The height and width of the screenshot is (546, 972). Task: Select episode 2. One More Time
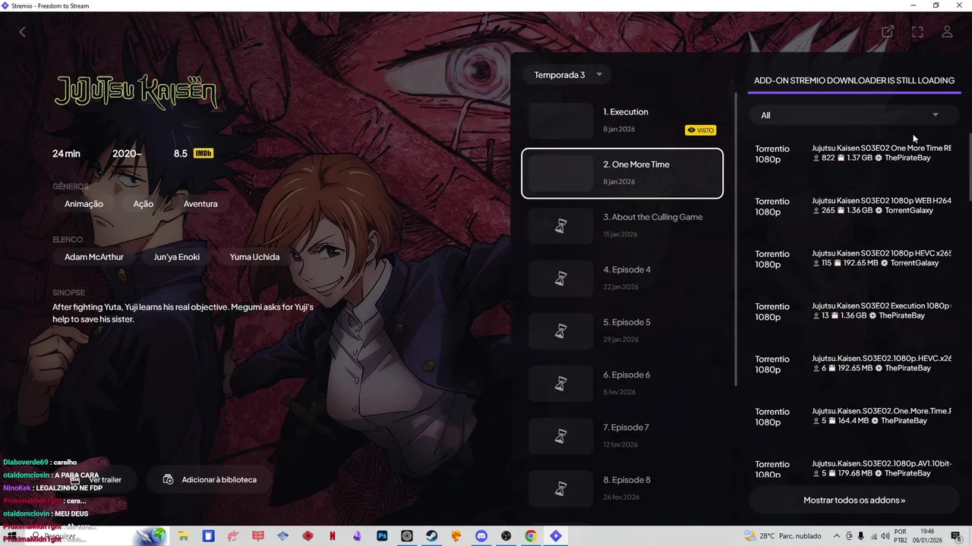click(623, 173)
